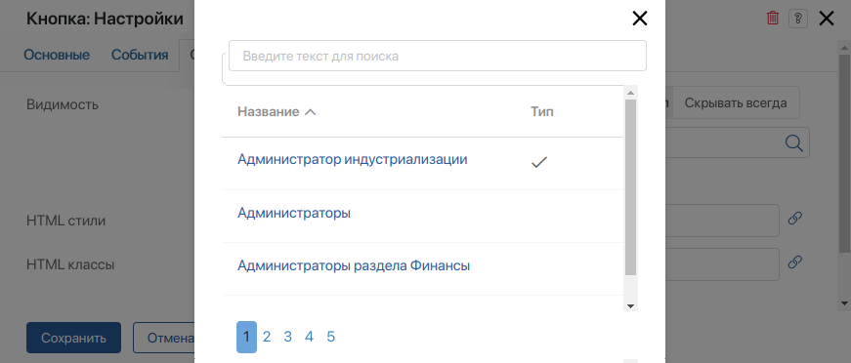Sort list by Название column header
This screenshot has width=851, height=363.
point(277,111)
